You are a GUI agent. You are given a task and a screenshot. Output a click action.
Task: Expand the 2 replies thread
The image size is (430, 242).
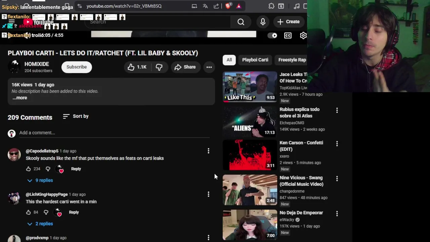coord(40,224)
